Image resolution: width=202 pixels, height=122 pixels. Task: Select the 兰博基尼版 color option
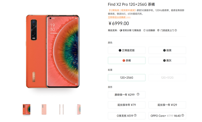127,50
